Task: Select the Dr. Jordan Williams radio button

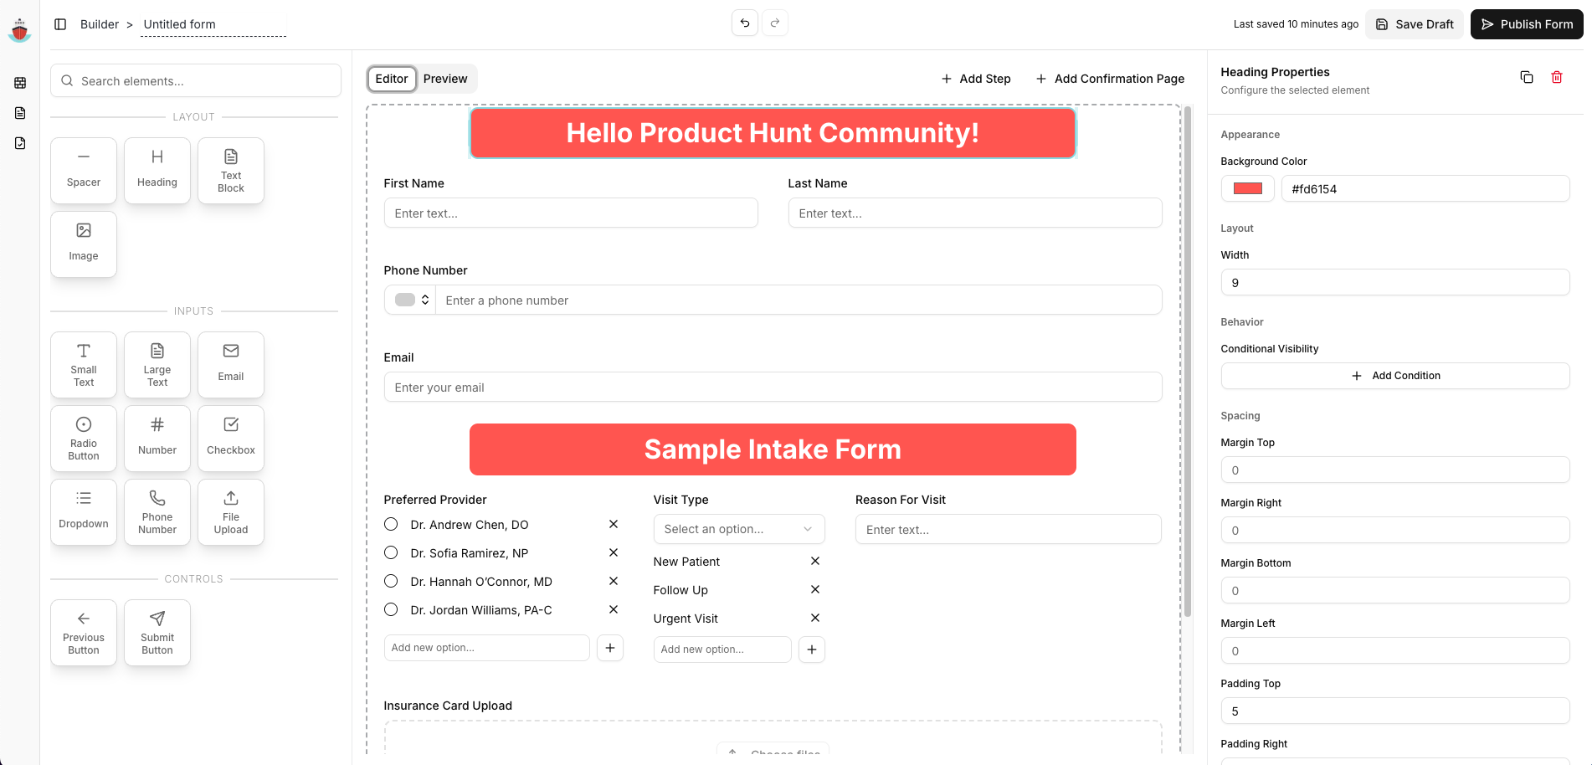Action: tap(390, 609)
